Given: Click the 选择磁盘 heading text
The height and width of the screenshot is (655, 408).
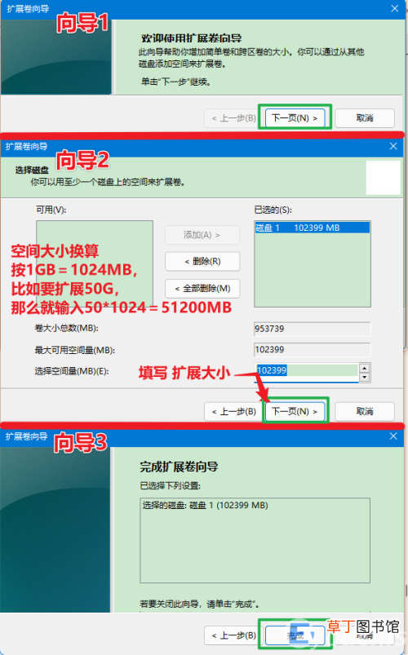Looking at the screenshot, I should 32,170.
